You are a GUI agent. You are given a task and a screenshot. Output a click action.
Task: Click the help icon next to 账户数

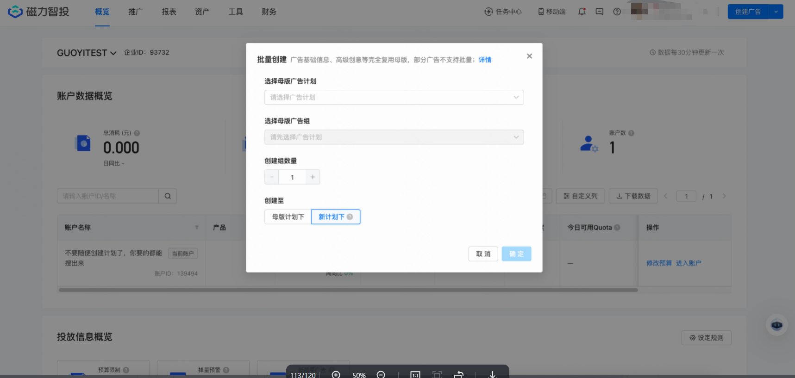(632, 133)
